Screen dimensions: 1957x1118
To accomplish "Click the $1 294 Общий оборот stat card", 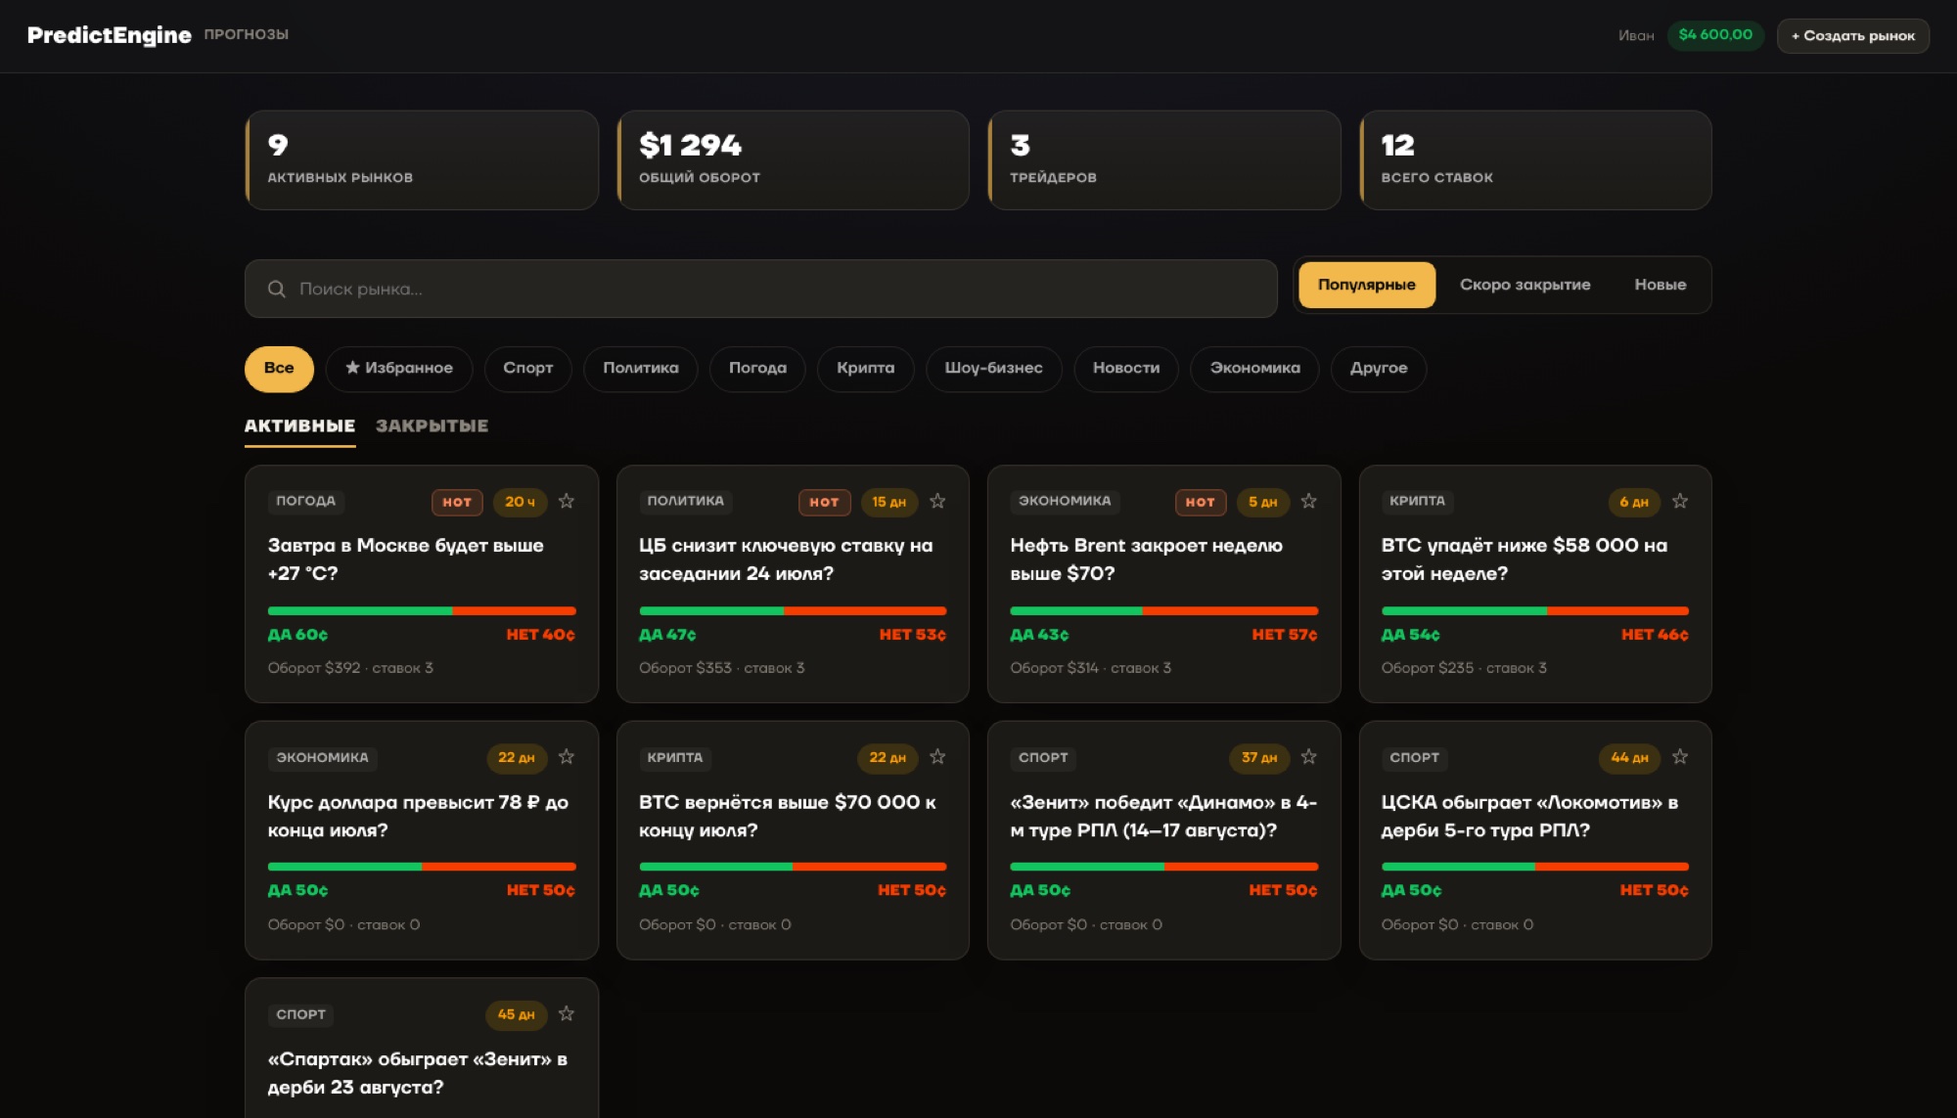I will click(x=793, y=160).
